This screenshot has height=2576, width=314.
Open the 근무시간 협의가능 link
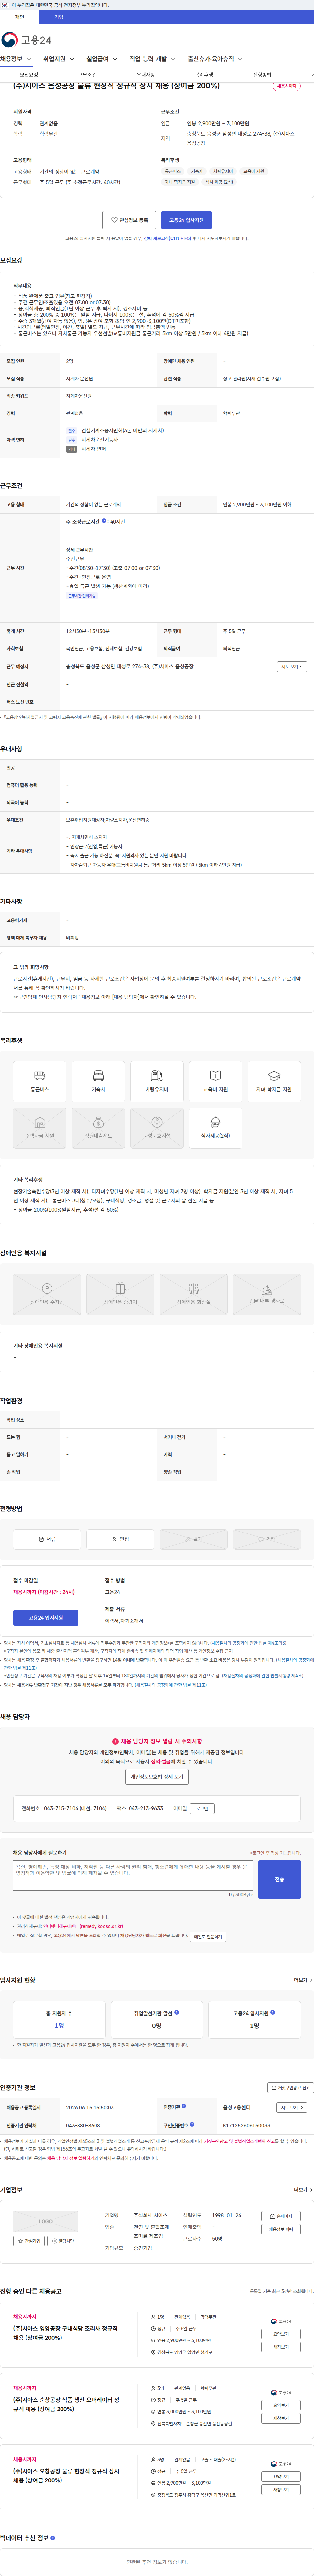(x=82, y=596)
